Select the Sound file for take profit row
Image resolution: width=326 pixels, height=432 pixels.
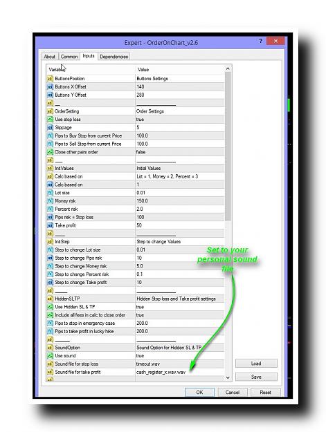[136, 372]
